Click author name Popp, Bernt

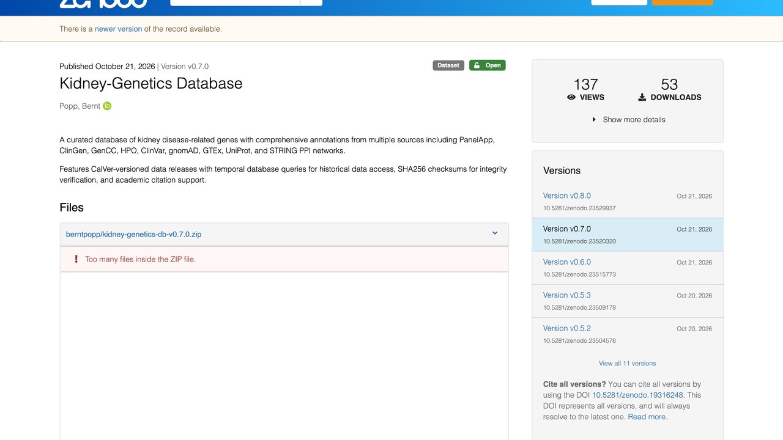coord(80,106)
